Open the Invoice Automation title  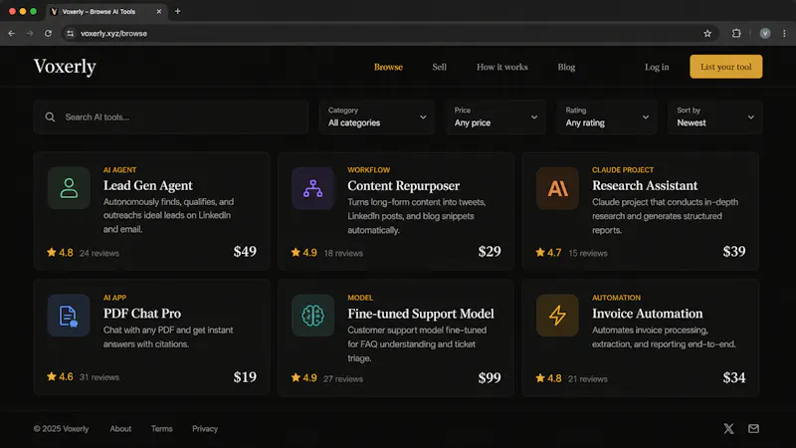[x=648, y=314]
